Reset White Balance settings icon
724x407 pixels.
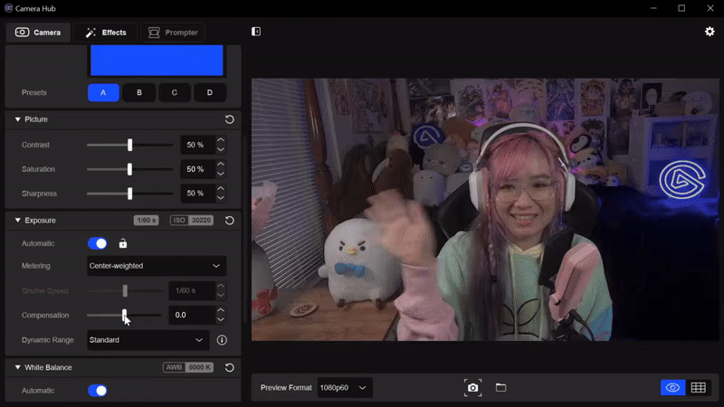230,368
